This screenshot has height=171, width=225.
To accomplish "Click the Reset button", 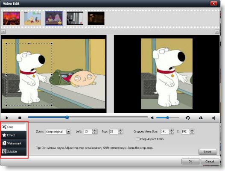I will 208,152.
